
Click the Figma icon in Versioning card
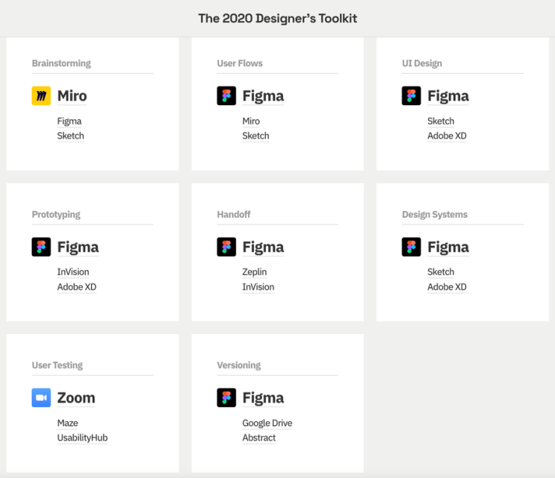(x=226, y=397)
